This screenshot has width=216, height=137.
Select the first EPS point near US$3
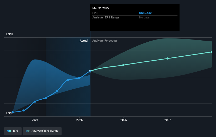click(x=13, y=112)
